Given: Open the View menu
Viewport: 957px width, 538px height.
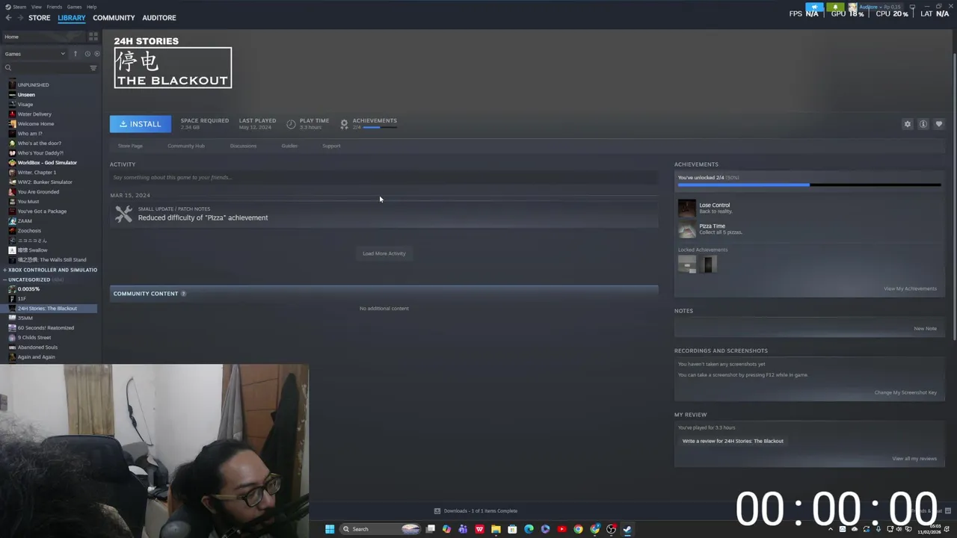Looking at the screenshot, I should coord(36,7).
